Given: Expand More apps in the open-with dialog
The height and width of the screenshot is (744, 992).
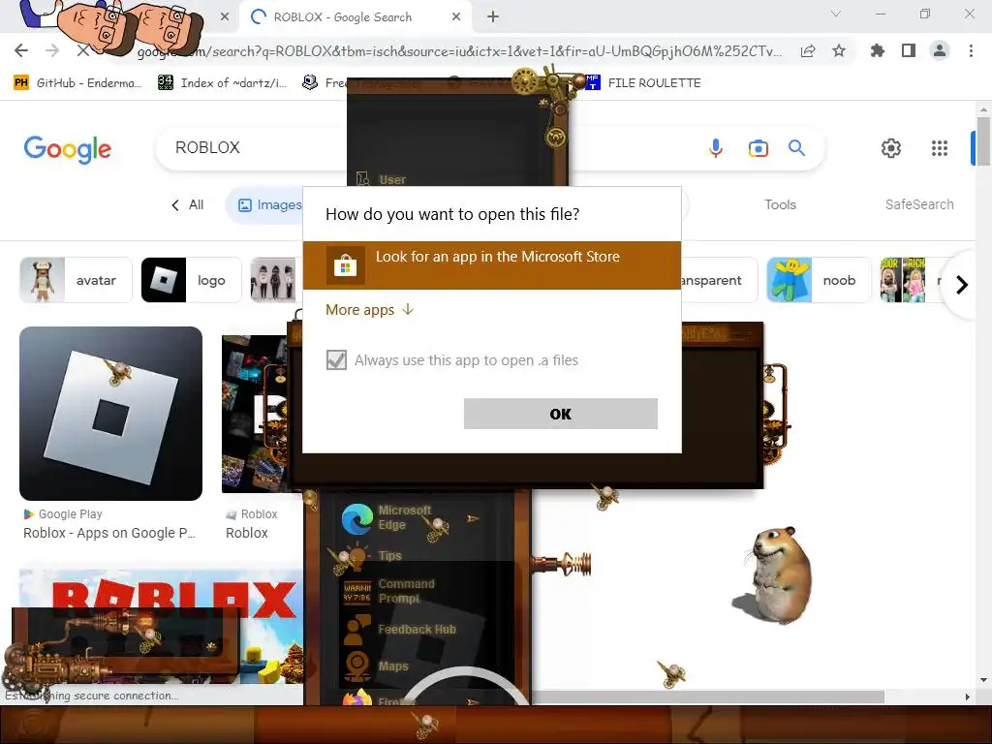Looking at the screenshot, I should tap(370, 309).
